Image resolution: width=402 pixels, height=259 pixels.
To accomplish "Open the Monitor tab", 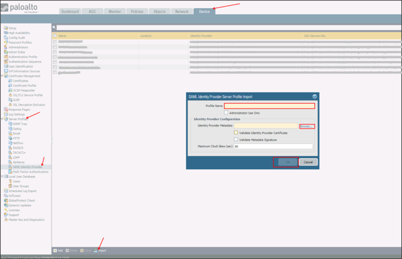I will click(115, 11).
